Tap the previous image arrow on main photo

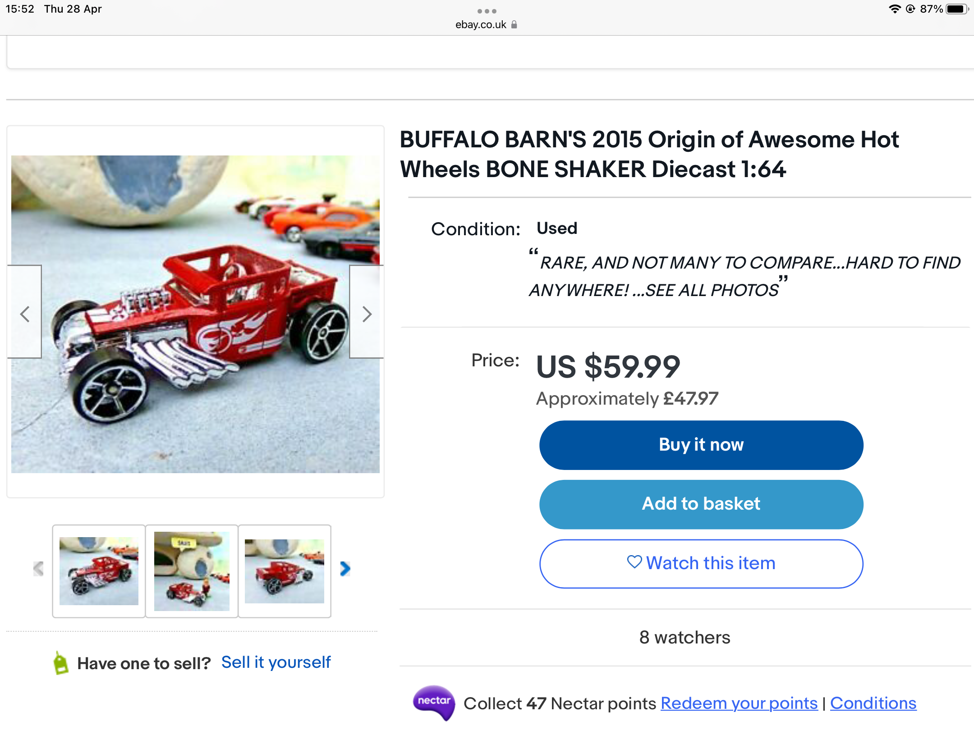click(x=25, y=313)
